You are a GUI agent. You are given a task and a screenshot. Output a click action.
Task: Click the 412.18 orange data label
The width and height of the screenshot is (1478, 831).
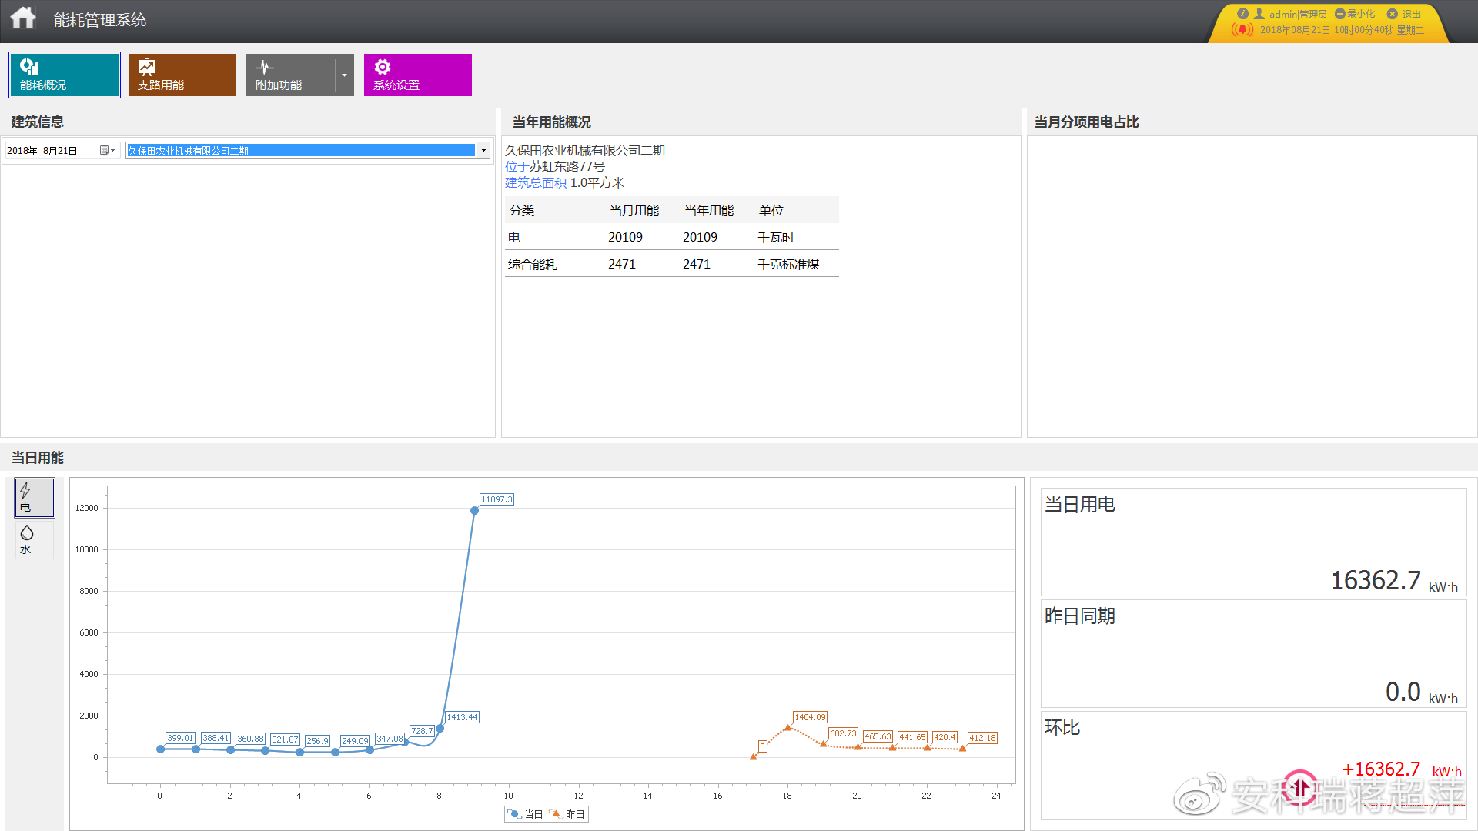[982, 738]
